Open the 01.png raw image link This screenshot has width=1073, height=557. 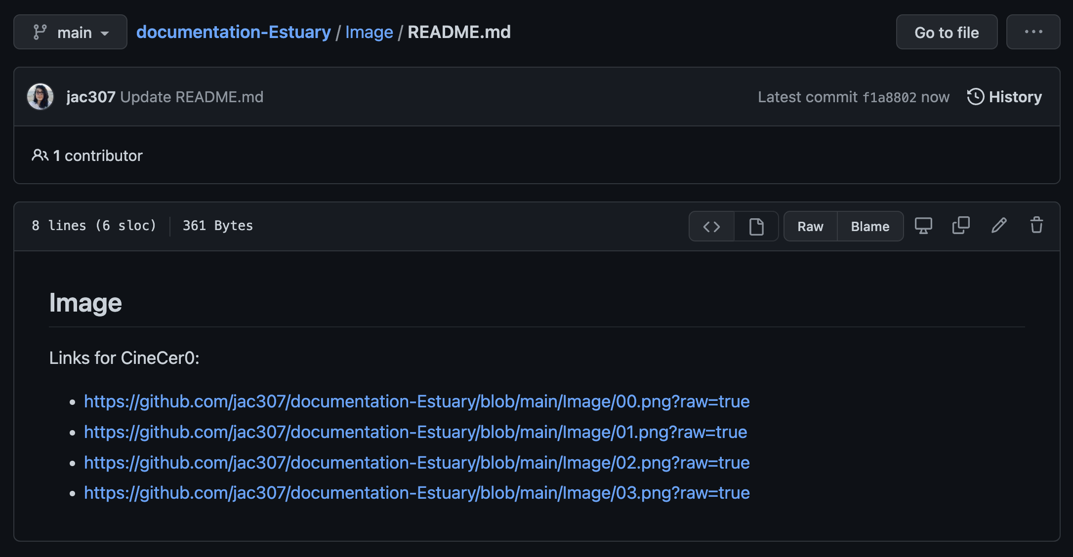415,432
